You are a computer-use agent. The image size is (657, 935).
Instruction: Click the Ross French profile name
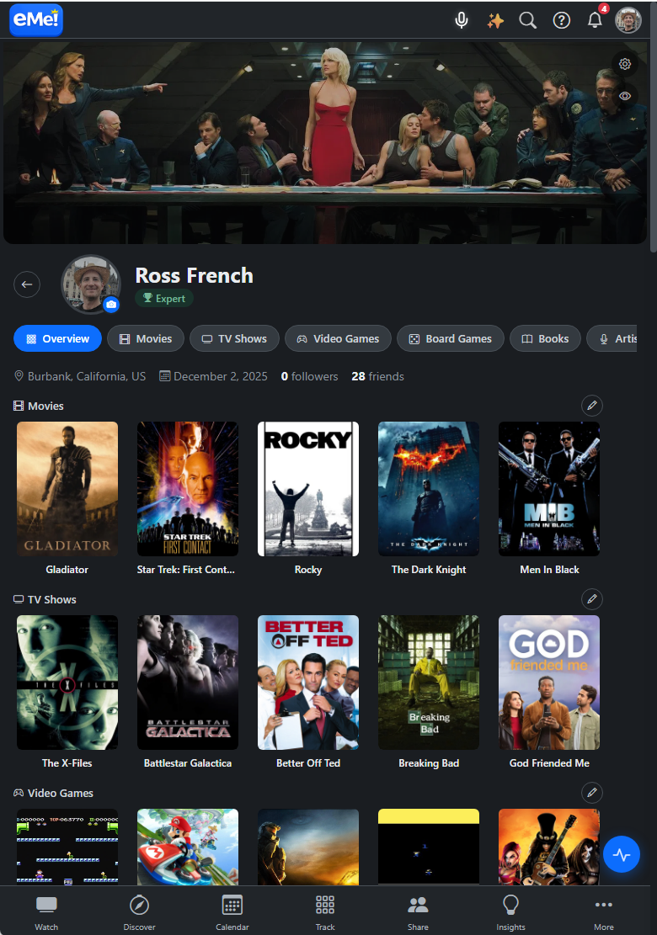(x=194, y=275)
